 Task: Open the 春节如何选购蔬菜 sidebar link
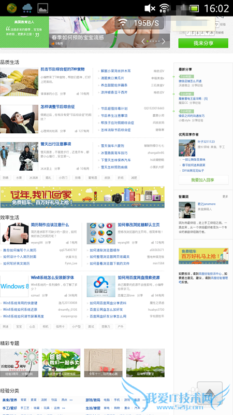click(193, 165)
